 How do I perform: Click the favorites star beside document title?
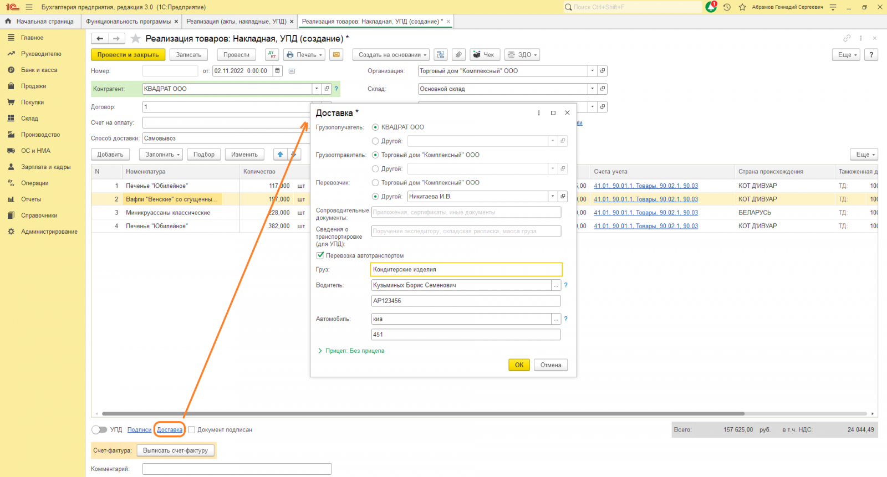(x=136, y=39)
